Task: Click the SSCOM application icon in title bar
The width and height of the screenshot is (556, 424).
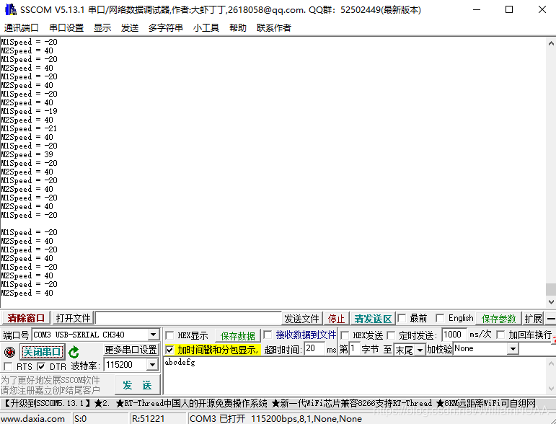Action: pos(10,9)
